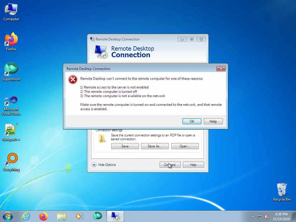
Task: Click text 'Remote access to the server is not enabled'
Action: click(x=116, y=87)
